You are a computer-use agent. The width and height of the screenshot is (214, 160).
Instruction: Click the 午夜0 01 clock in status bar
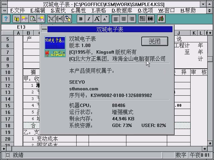(x=200, y=155)
